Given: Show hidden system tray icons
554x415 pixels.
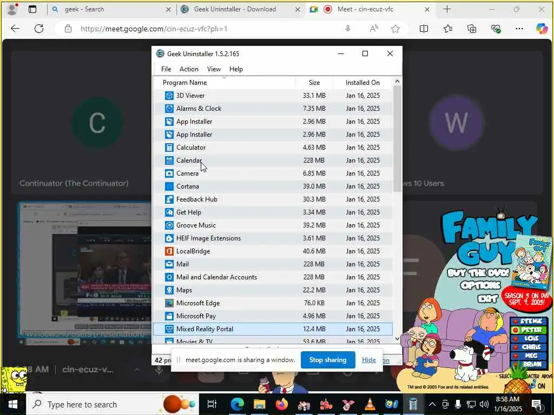Looking at the screenshot, I should [432, 404].
